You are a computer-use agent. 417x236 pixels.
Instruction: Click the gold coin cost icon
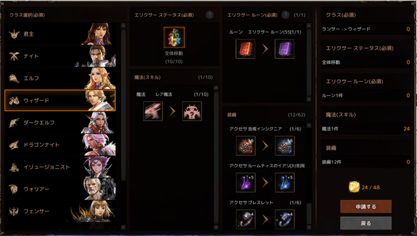354,187
